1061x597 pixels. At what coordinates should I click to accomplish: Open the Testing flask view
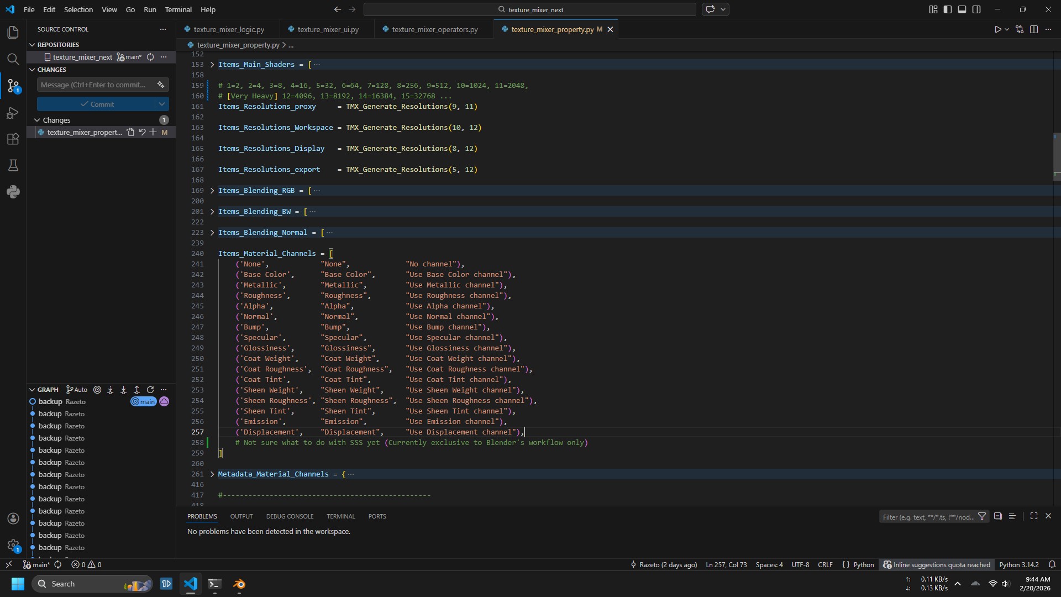[13, 165]
